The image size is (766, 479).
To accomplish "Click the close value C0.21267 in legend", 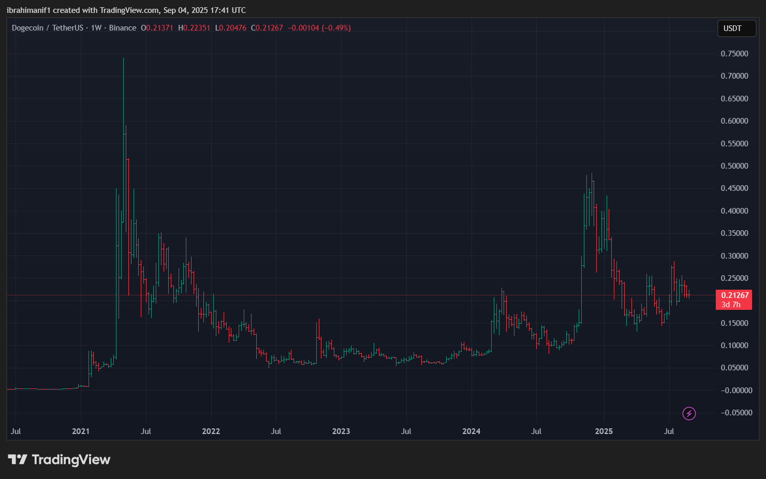I will (267, 28).
